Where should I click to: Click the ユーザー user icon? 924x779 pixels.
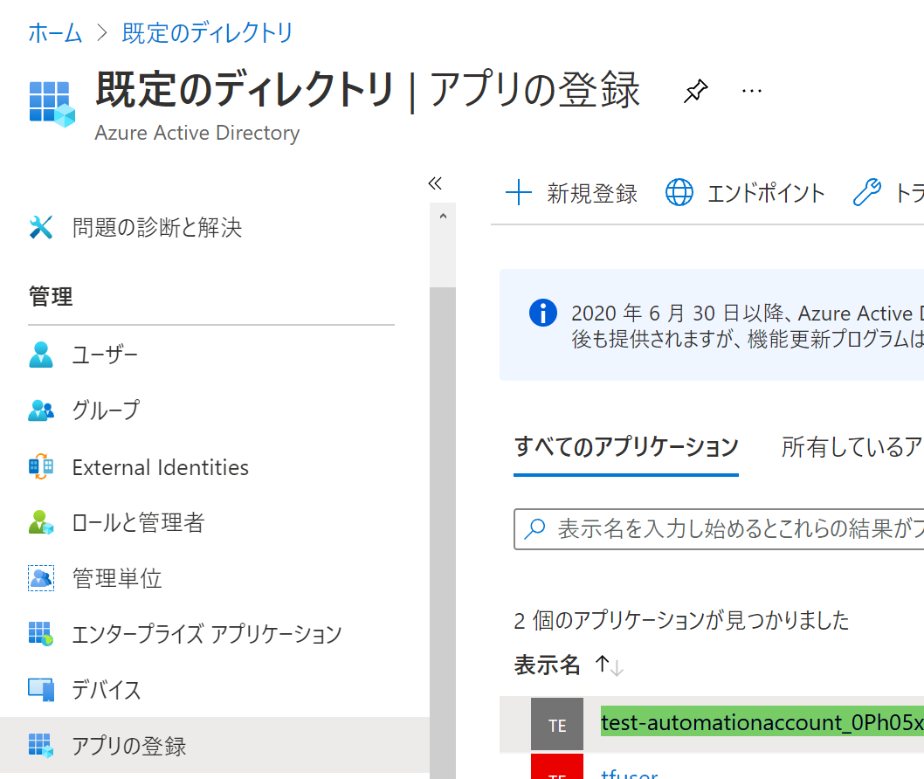[41, 355]
